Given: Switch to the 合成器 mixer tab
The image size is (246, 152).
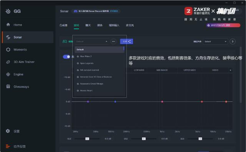Looking at the screenshot, I should (63, 25).
